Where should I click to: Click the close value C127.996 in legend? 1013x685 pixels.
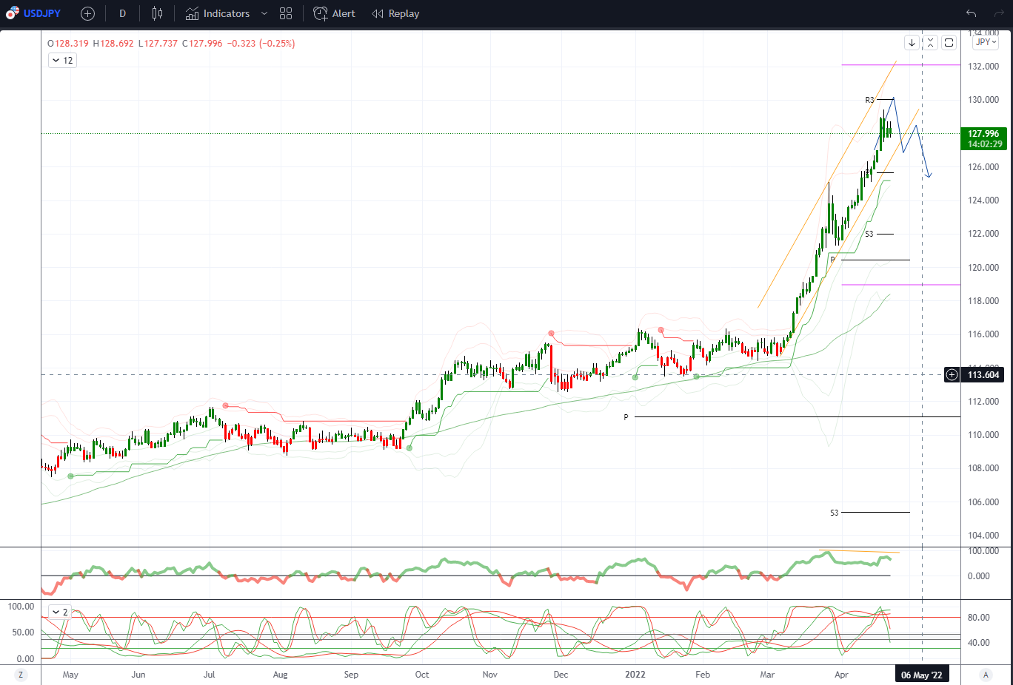coord(202,44)
